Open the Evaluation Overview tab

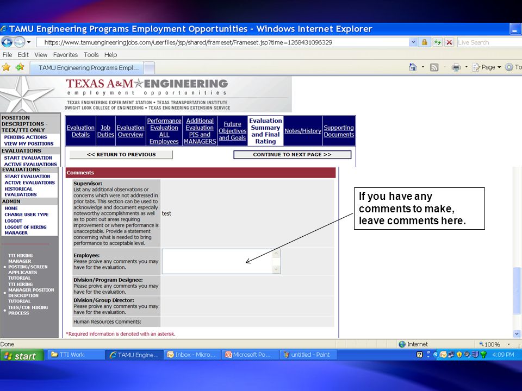coord(130,131)
